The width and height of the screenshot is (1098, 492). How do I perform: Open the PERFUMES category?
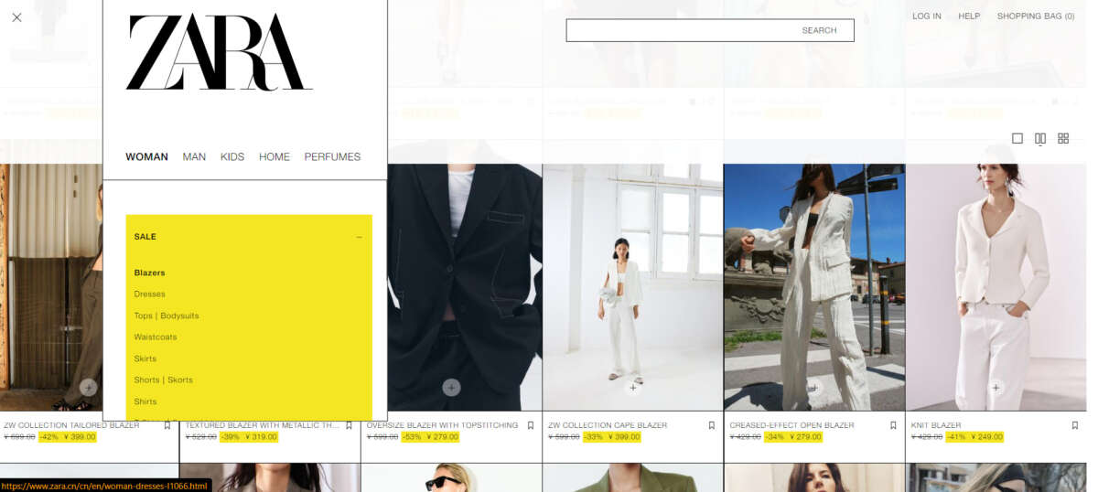(x=332, y=156)
